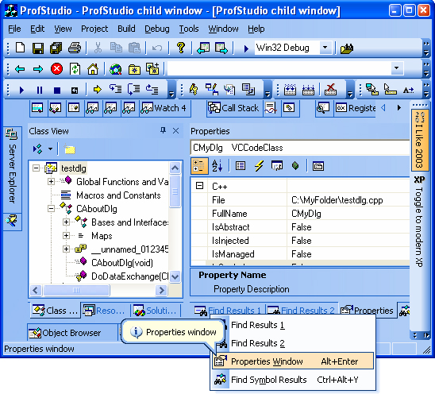Pin the Class View panel
The width and height of the screenshot is (435, 394).
[x=164, y=130]
